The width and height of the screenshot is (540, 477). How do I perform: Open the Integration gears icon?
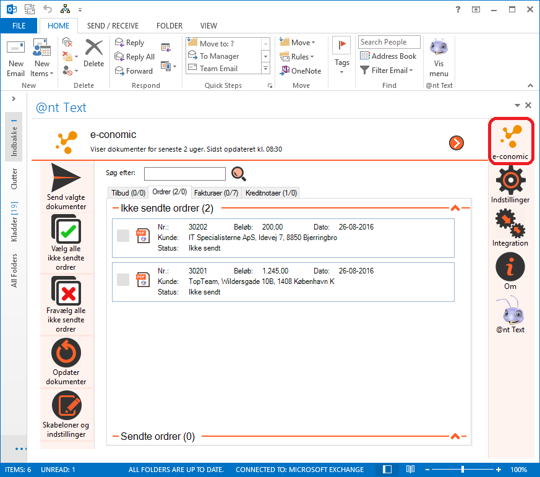point(510,223)
